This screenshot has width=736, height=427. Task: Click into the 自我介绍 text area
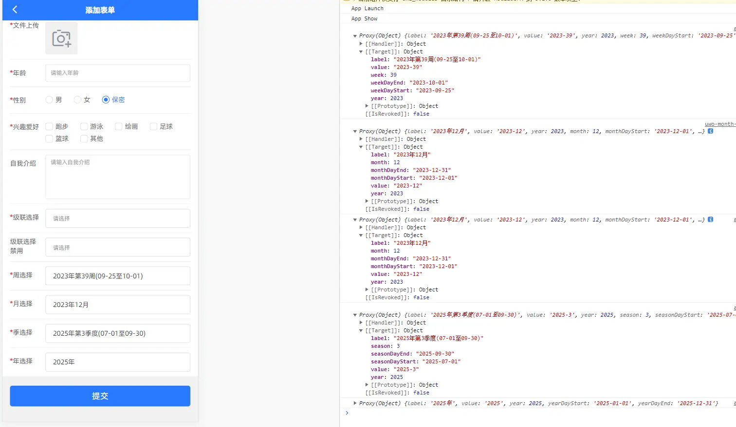[118, 177]
